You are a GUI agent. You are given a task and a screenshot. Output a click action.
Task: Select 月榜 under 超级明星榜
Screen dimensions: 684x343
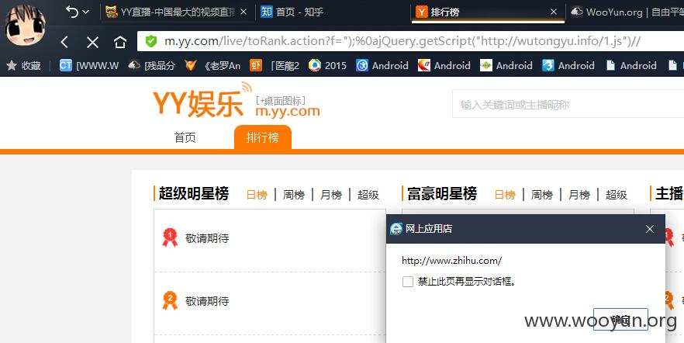(331, 195)
